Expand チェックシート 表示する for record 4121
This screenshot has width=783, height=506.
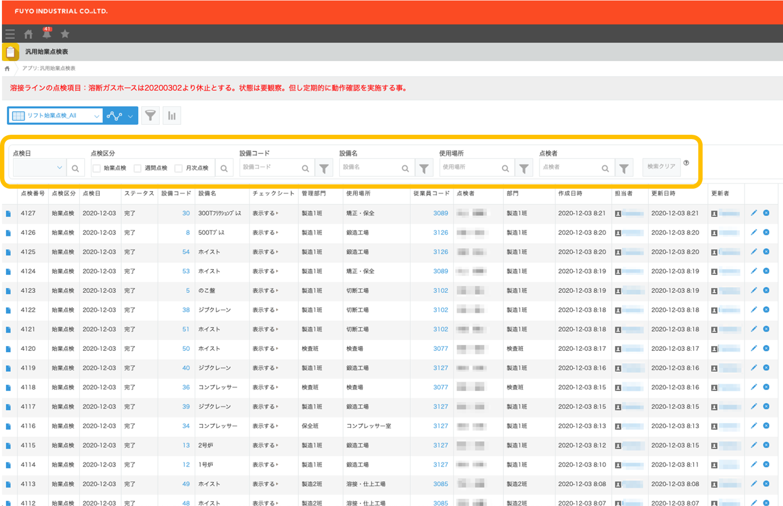tap(266, 330)
